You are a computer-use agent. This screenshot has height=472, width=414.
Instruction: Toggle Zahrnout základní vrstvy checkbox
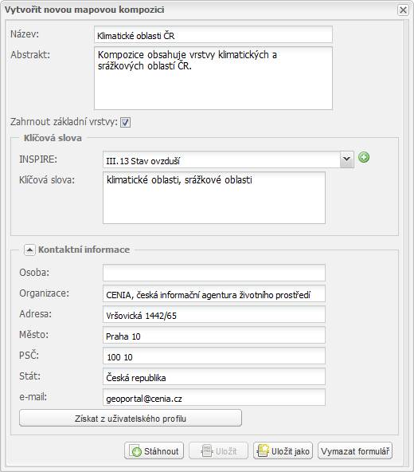pyautogui.click(x=125, y=123)
